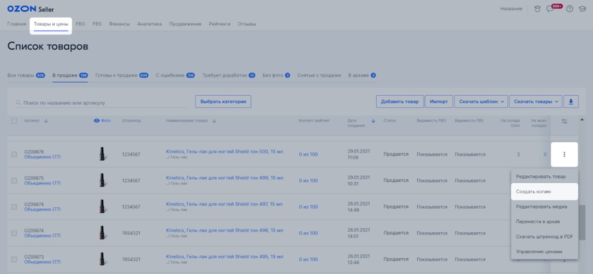Open the Рейтинги section

(219, 24)
